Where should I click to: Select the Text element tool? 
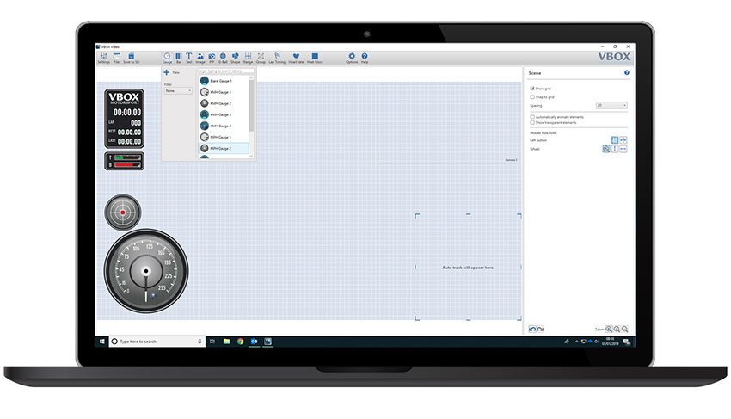(189, 58)
